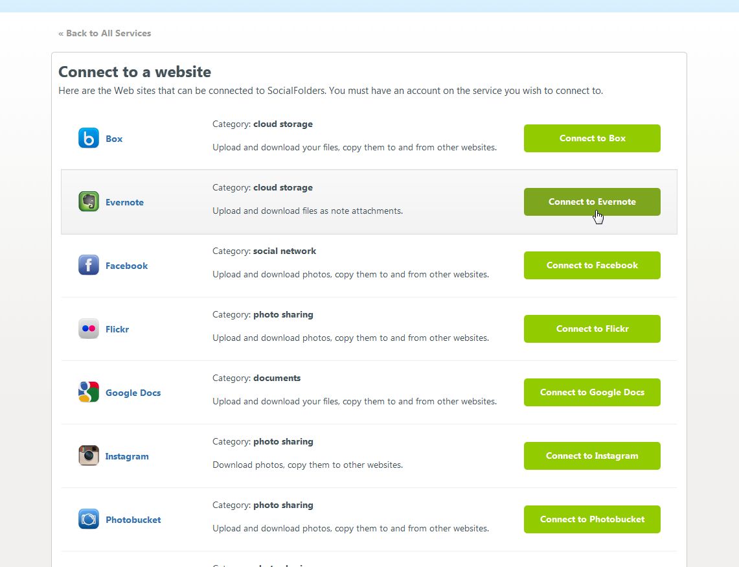Click the Box service logo icon
Viewport: 739px width, 567px height.
pos(89,138)
